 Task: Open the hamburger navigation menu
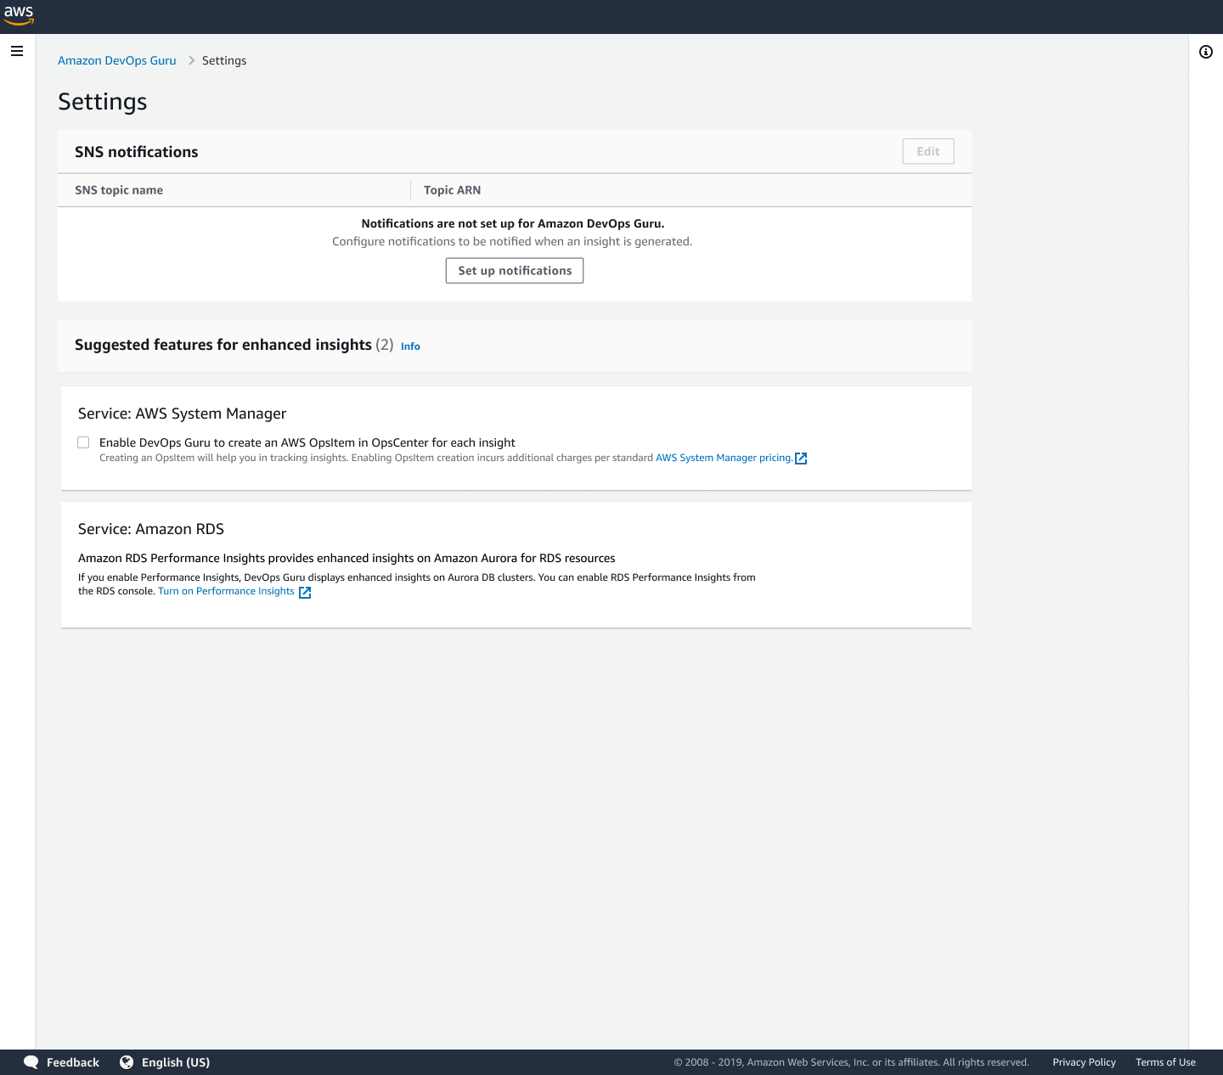(16, 51)
